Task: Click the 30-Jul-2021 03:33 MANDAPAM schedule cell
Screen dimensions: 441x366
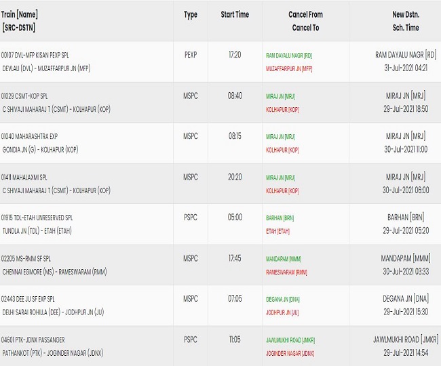Action: (406, 264)
